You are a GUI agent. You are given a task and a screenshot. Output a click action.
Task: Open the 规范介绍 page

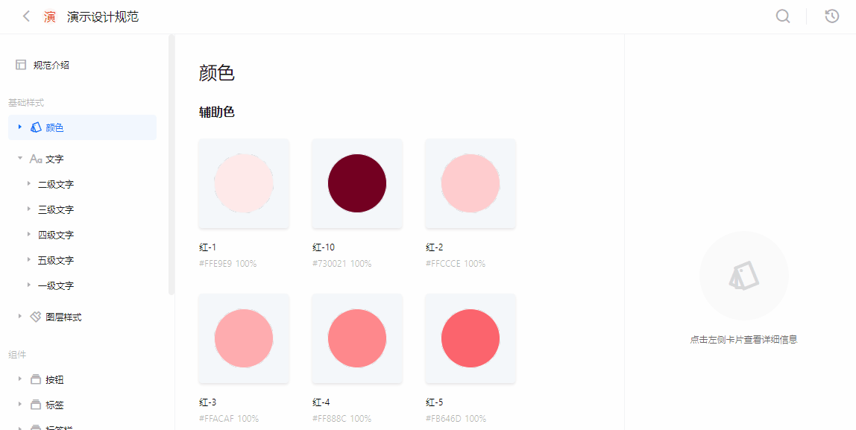coord(51,65)
